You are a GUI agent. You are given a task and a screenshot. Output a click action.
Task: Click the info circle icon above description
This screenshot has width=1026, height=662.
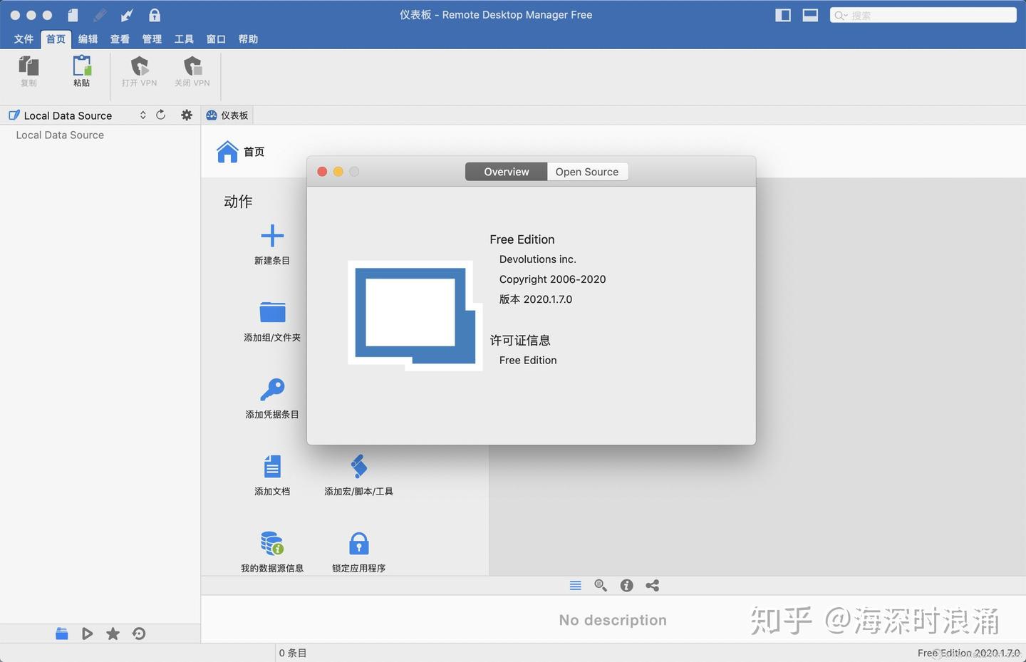[x=626, y=585]
